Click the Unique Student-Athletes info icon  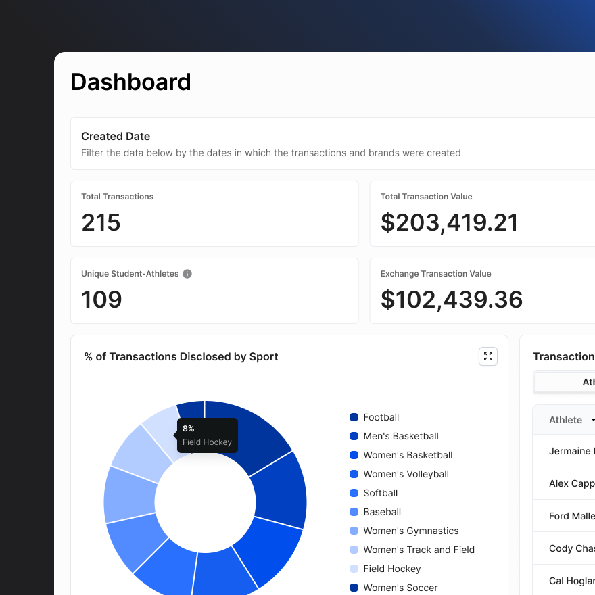click(187, 274)
